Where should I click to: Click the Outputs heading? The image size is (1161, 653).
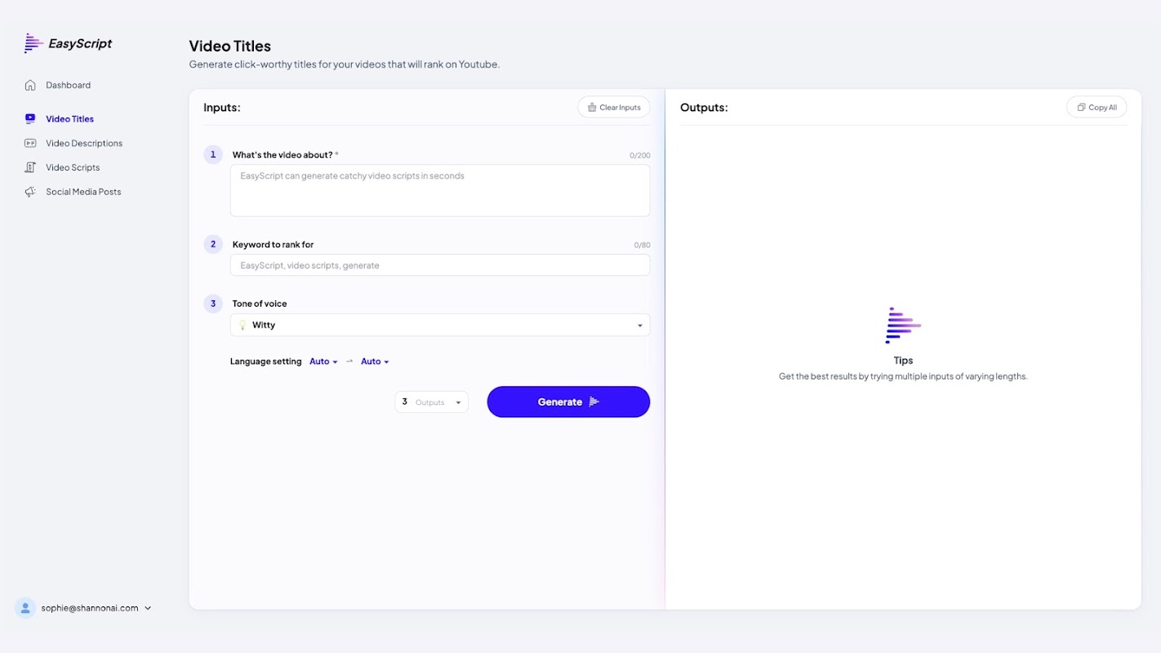coord(704,108)
